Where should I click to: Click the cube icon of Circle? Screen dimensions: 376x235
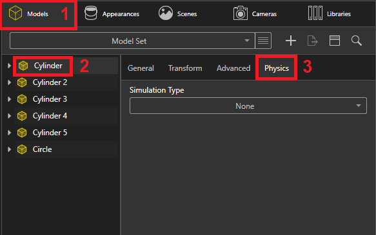click(22, 149)
